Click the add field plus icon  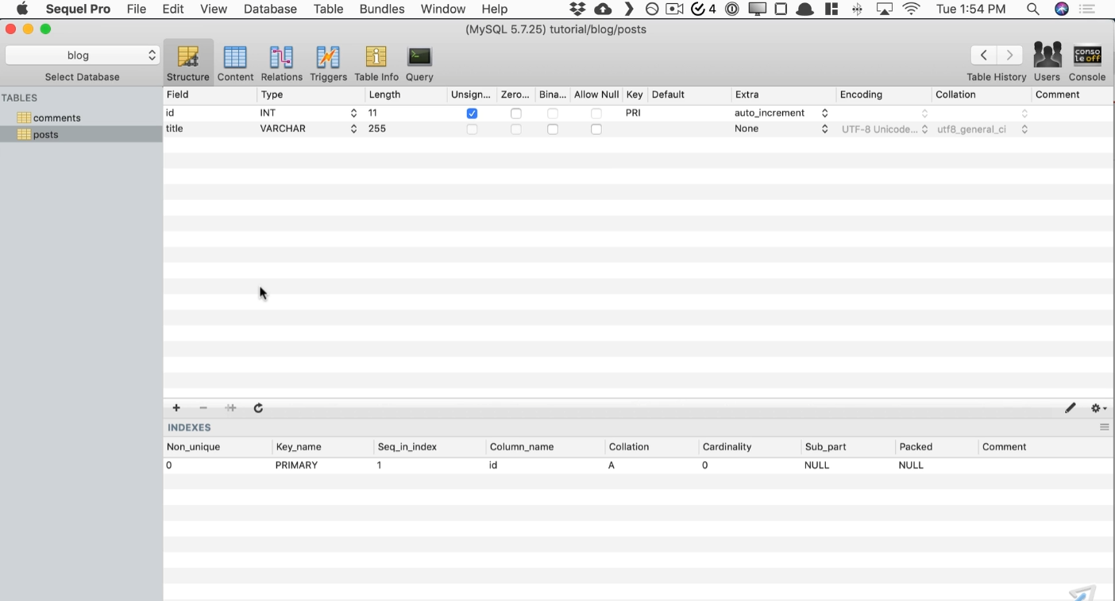coord(176,408)
